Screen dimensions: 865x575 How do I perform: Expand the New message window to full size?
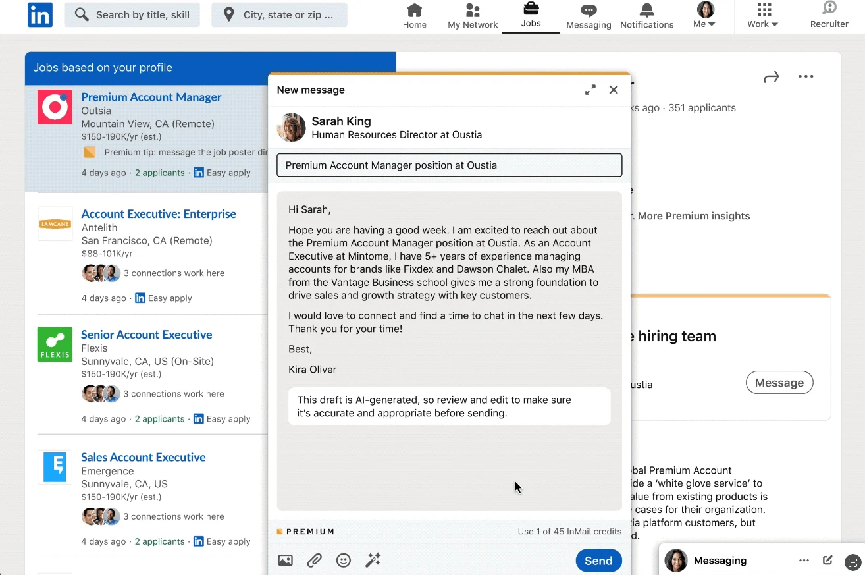(x=590, y=90)
